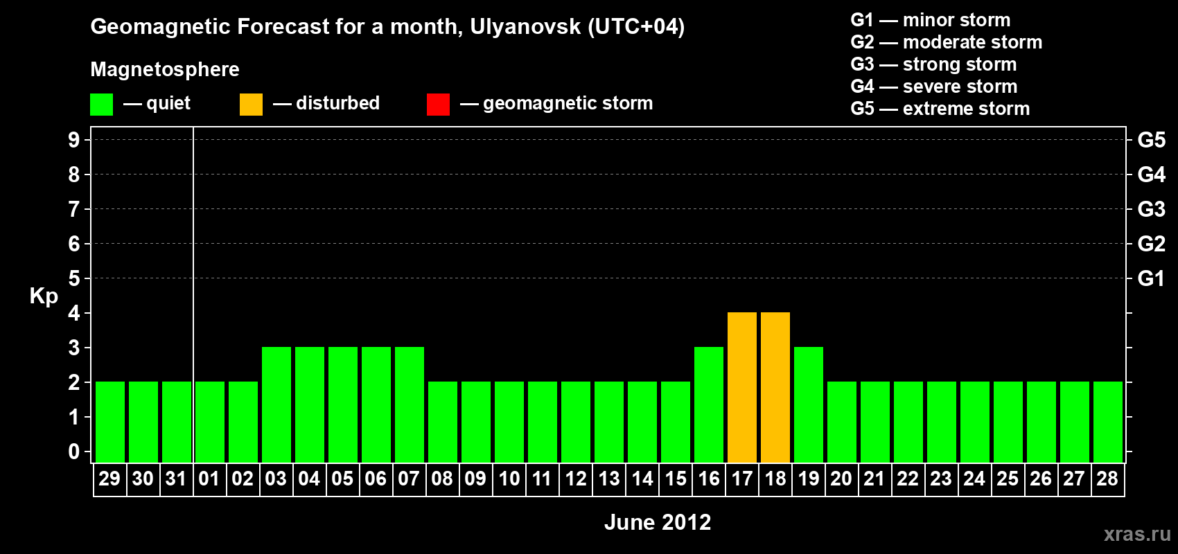Click the green bar for day 03

tap(276, 404)
